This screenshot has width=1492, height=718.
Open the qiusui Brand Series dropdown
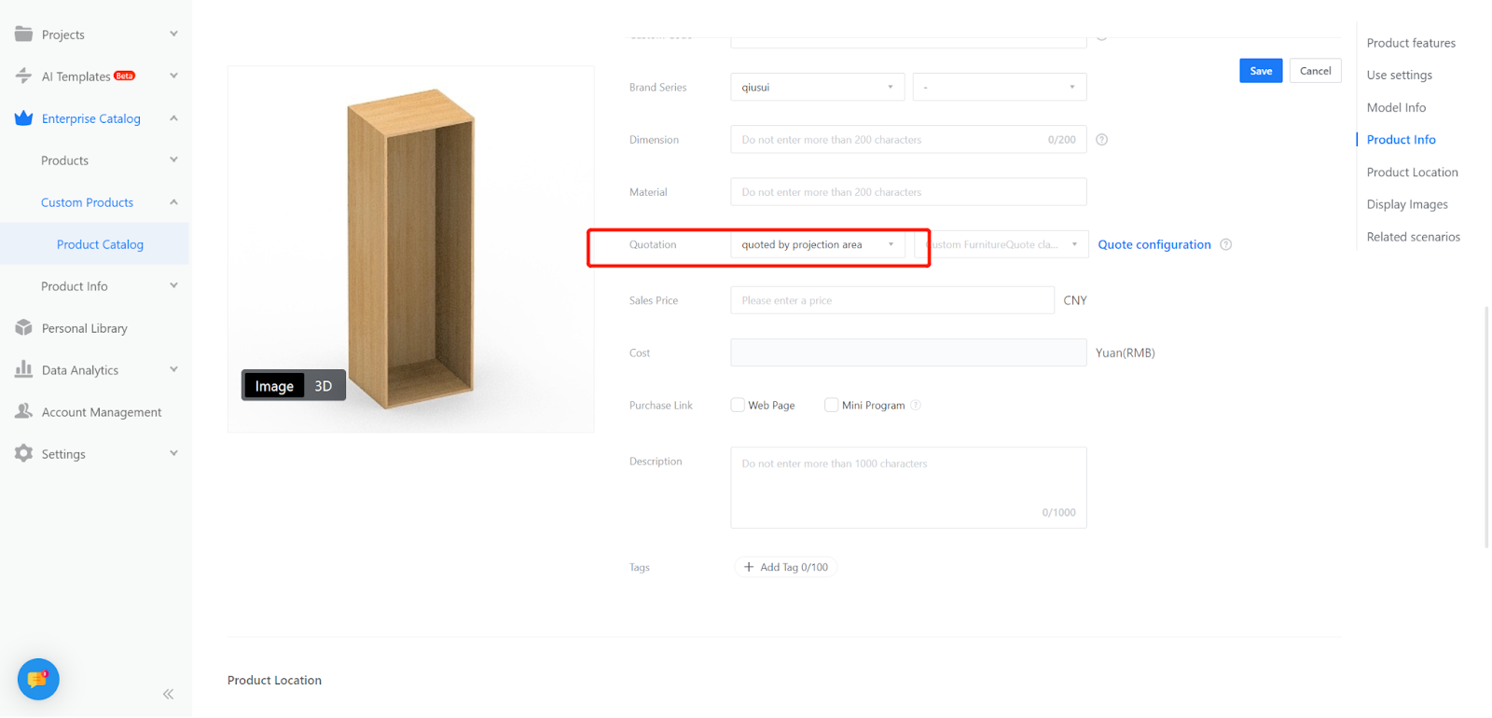[817, 87]
